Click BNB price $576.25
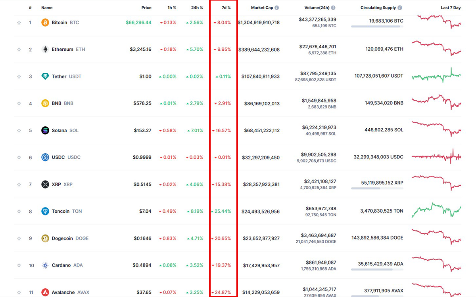The height and width of the screenshot is (297, 476). (x=142, y=103)
